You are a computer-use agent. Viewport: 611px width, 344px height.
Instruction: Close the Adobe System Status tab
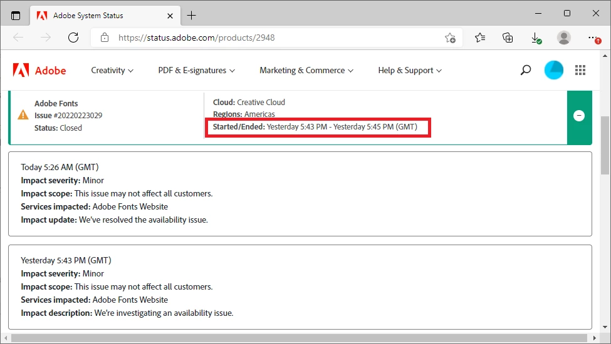[x=170, y=16]
